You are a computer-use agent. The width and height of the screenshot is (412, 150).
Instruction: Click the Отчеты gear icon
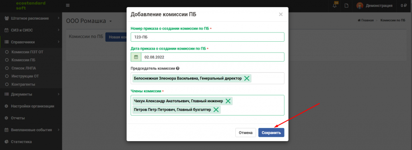point(6,118)
